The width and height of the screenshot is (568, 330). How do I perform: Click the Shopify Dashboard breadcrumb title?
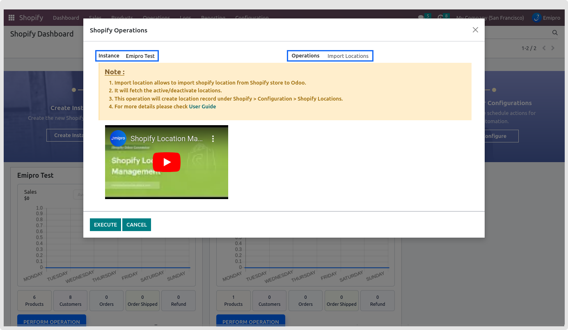tap(42, 34)
